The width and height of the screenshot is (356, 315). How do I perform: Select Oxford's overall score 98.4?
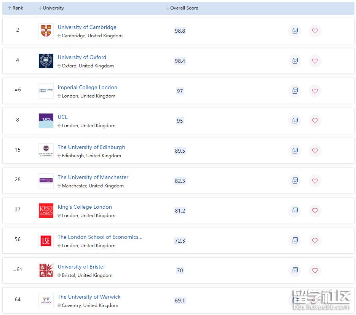click(x=180, y=61)
